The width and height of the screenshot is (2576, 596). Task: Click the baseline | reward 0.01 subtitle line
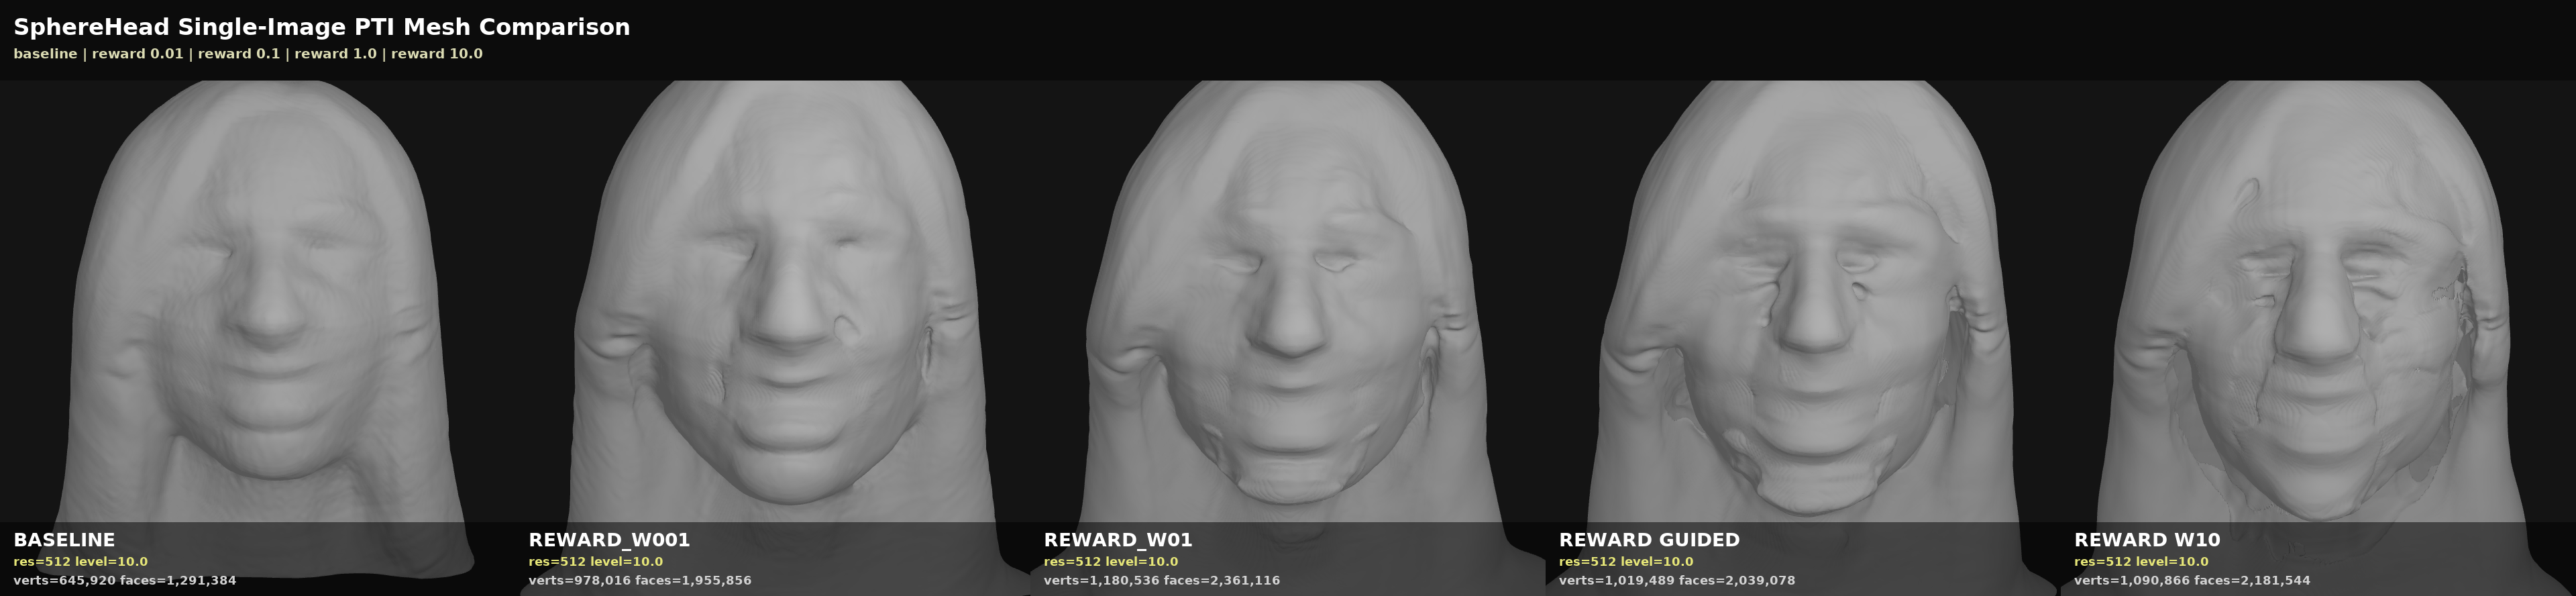[x=248, y=54]
